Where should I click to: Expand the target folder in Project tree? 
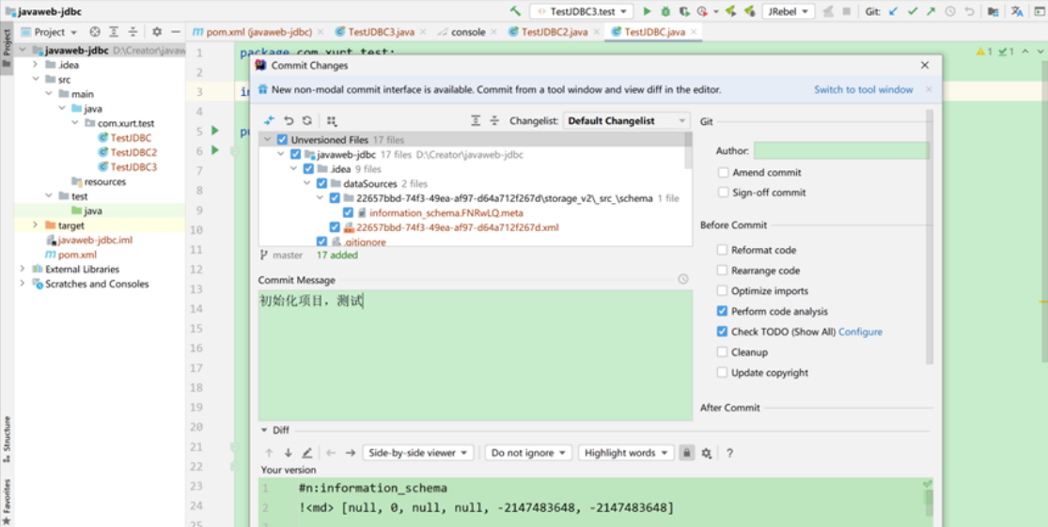pyautogui.click(x=35, y=225)
